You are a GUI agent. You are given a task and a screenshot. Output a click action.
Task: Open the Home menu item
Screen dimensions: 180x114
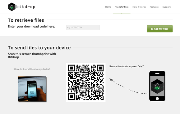(108, 7)
